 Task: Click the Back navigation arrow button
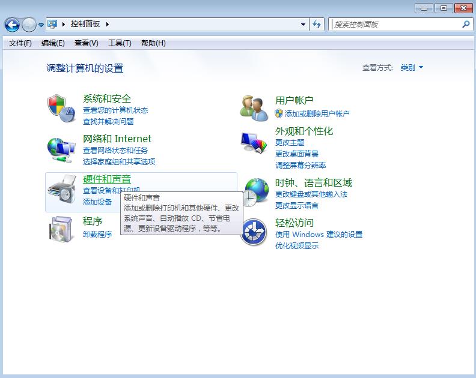pyautogui.click(x=12, y=25)
